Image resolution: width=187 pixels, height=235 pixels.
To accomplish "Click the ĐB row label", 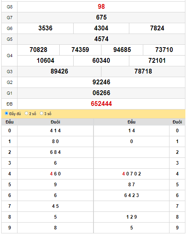I will pos(10,104).
